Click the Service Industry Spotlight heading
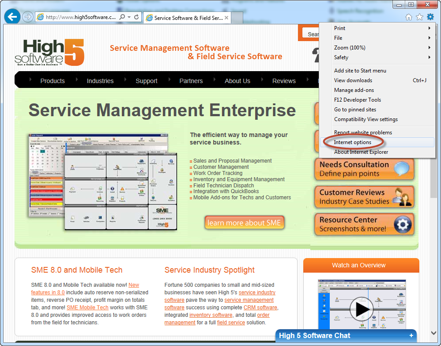The height and width of the screenshot is (346, 441). [x=210, y=270]
